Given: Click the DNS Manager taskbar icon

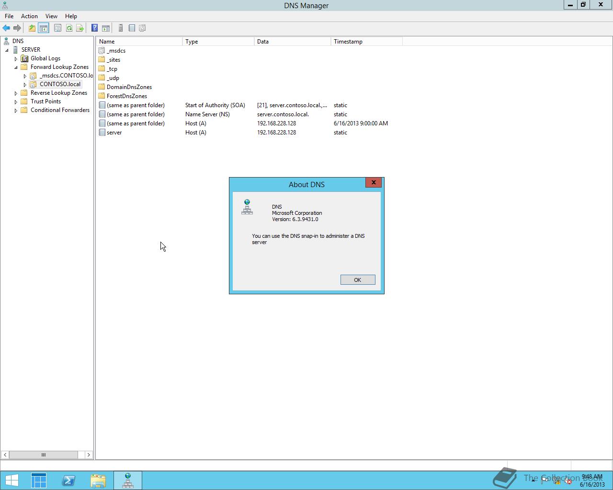Looking at the screenshot, I should click(x=128, y=480).
